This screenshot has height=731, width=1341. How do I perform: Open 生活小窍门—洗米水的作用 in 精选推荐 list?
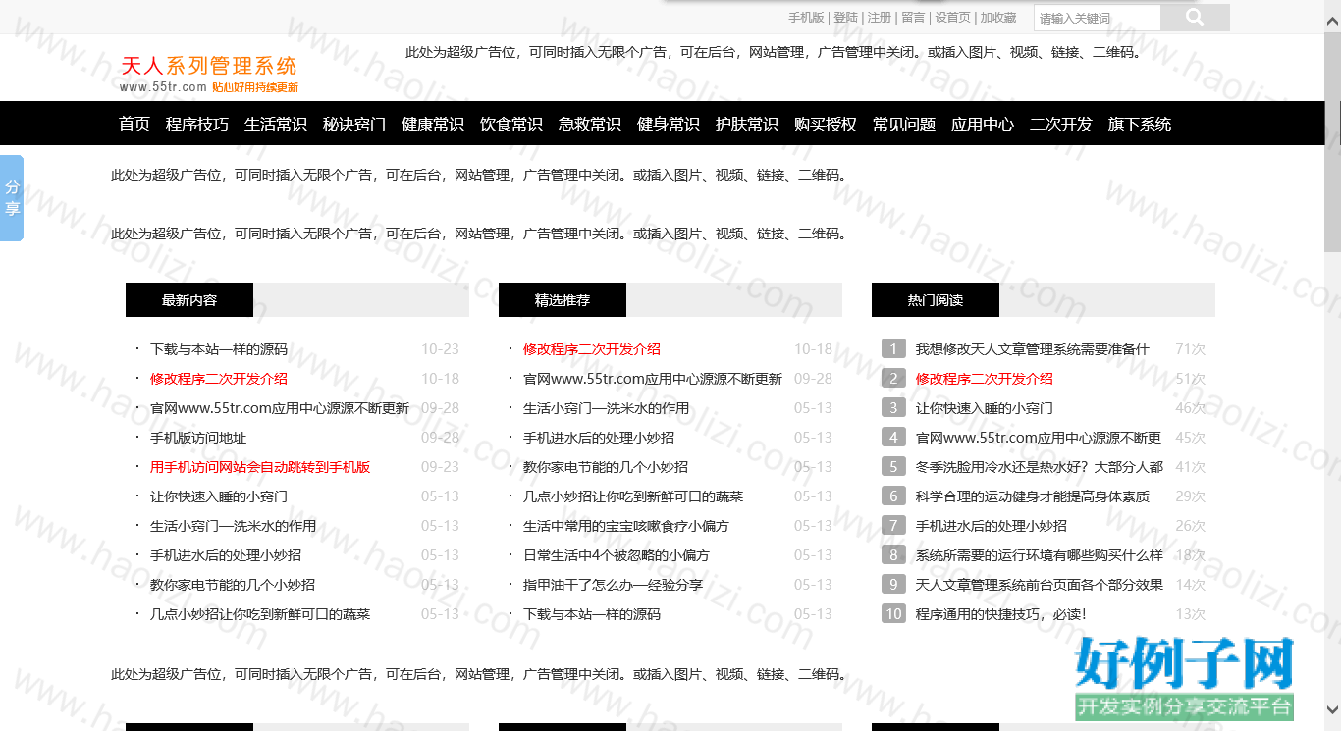(607, 408)
